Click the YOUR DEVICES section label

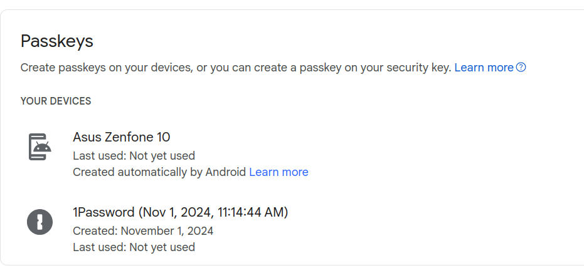coord(56,101)
